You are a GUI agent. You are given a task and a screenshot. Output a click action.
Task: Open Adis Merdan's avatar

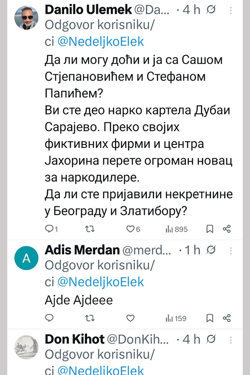(26, 258)
